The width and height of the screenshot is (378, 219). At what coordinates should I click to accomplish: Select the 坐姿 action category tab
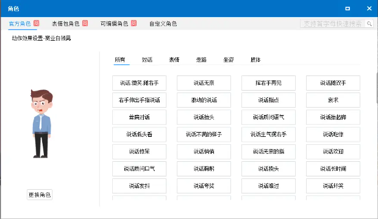pos(229,60)
